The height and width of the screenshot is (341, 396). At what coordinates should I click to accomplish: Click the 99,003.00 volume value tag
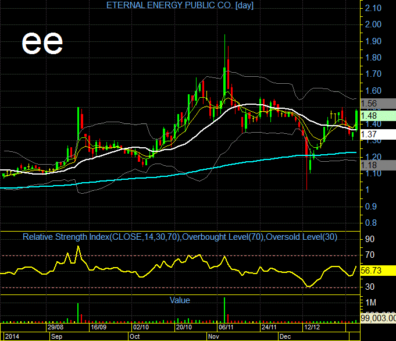(378, 318)
